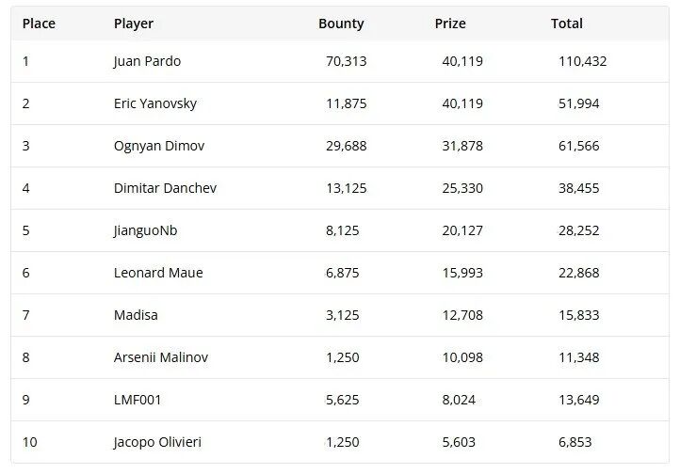This screenshot has width=680, height=474.
Task: Click Juan Pardo's total 110,432
Action: 583,61
